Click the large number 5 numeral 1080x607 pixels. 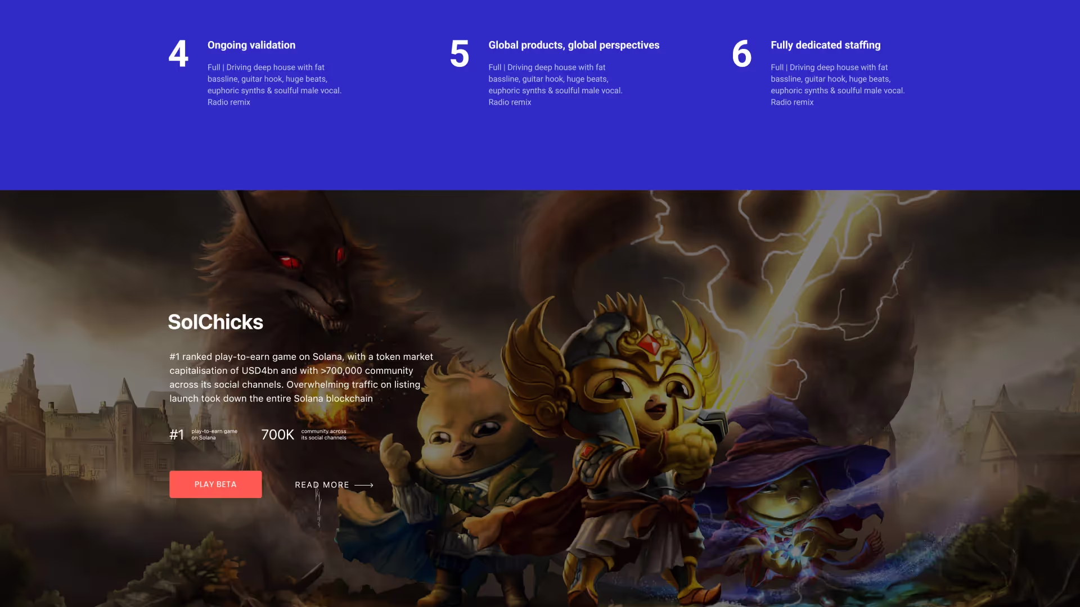[x=460, y=54]
